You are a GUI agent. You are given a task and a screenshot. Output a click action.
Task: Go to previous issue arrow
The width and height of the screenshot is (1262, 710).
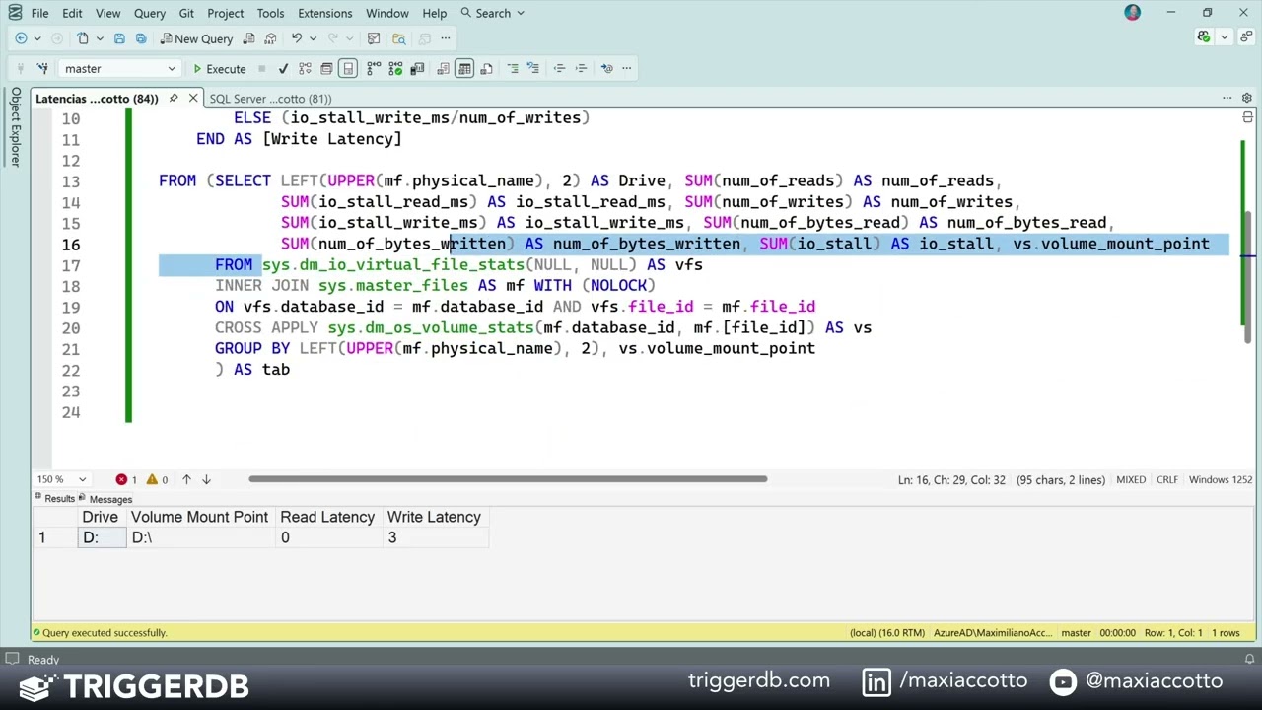(x=186, y=479)
